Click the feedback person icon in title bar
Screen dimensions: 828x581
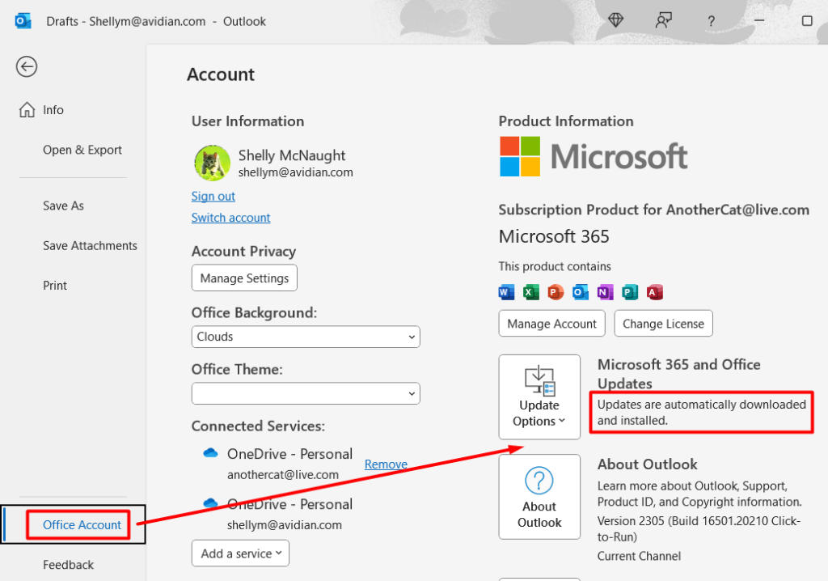coord(663,20)
